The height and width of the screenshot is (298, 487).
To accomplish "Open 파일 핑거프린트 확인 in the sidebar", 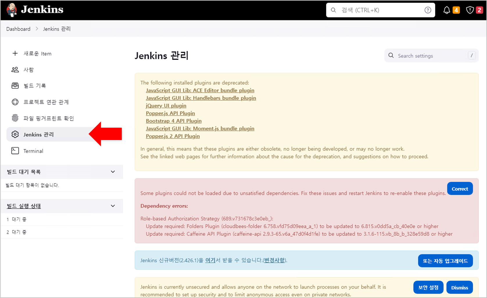I will 65,118.
